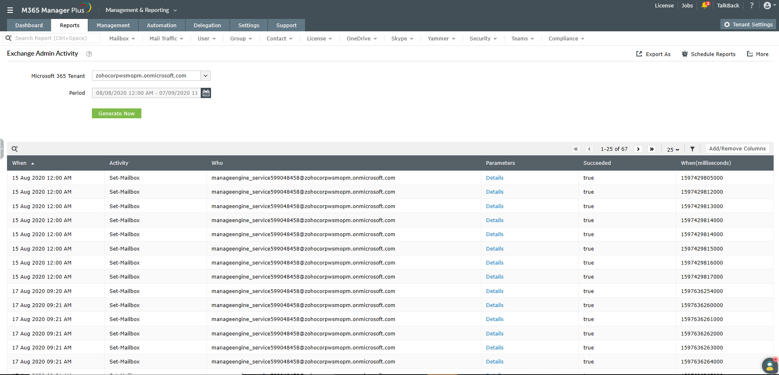
Task: Select the Reports tab
Action: click(x=70, y=25)
